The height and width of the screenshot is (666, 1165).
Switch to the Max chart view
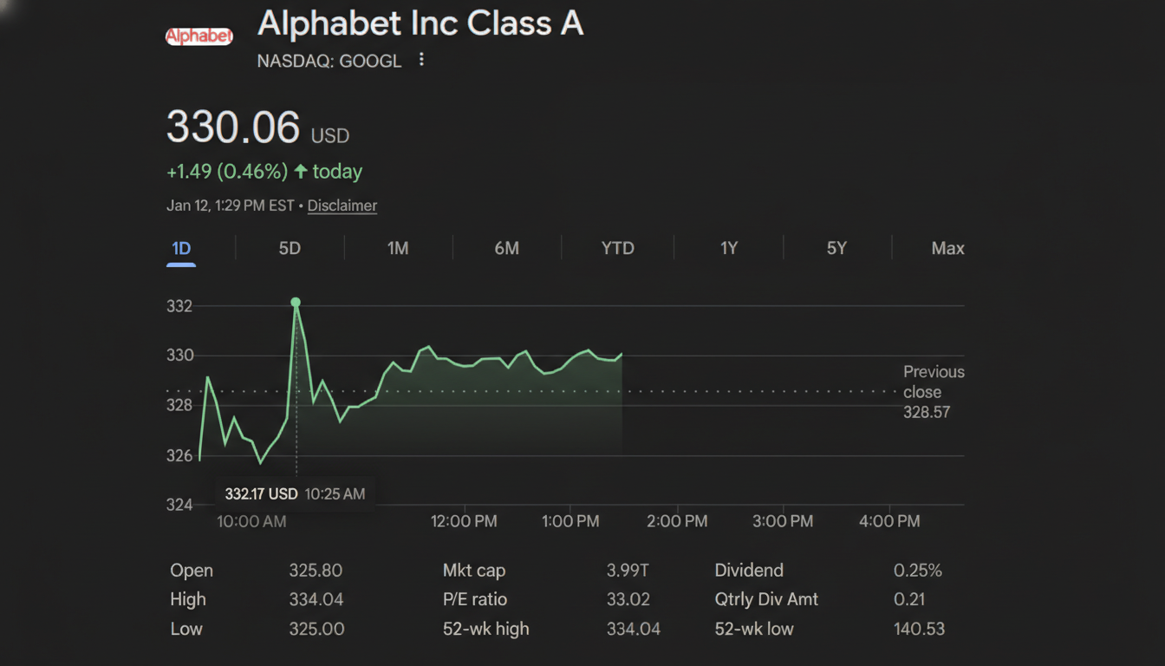pyautogui.click(x=947, y=248)
